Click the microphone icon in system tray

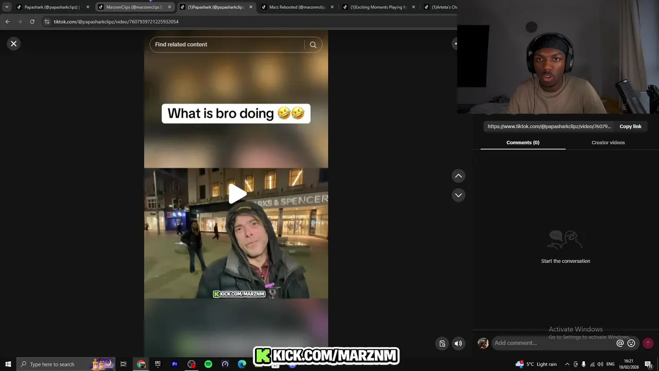click(584, 364)
